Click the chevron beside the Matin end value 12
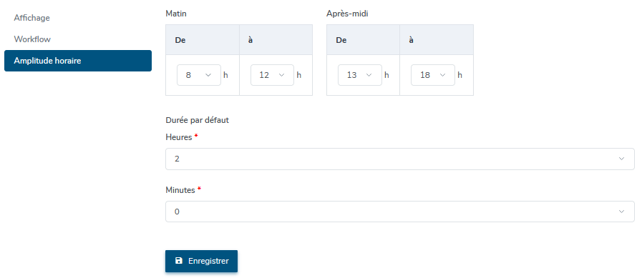Image resolution: width=642 pixels, height=278 pixels. tap(281, 75)
